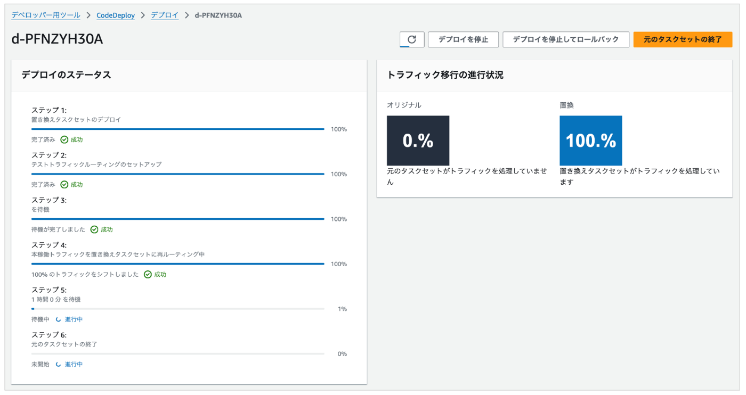Click the 進行中 status under Step 5
This screenshot has height=395, width=746.
74,319
